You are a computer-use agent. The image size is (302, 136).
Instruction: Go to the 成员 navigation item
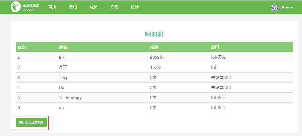(x=94, y=7)
